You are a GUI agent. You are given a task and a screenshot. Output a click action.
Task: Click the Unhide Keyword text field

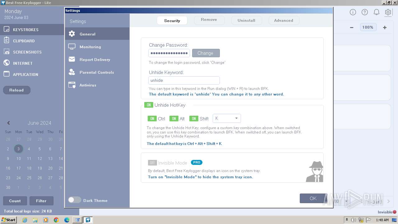click(x=184, y=80)
